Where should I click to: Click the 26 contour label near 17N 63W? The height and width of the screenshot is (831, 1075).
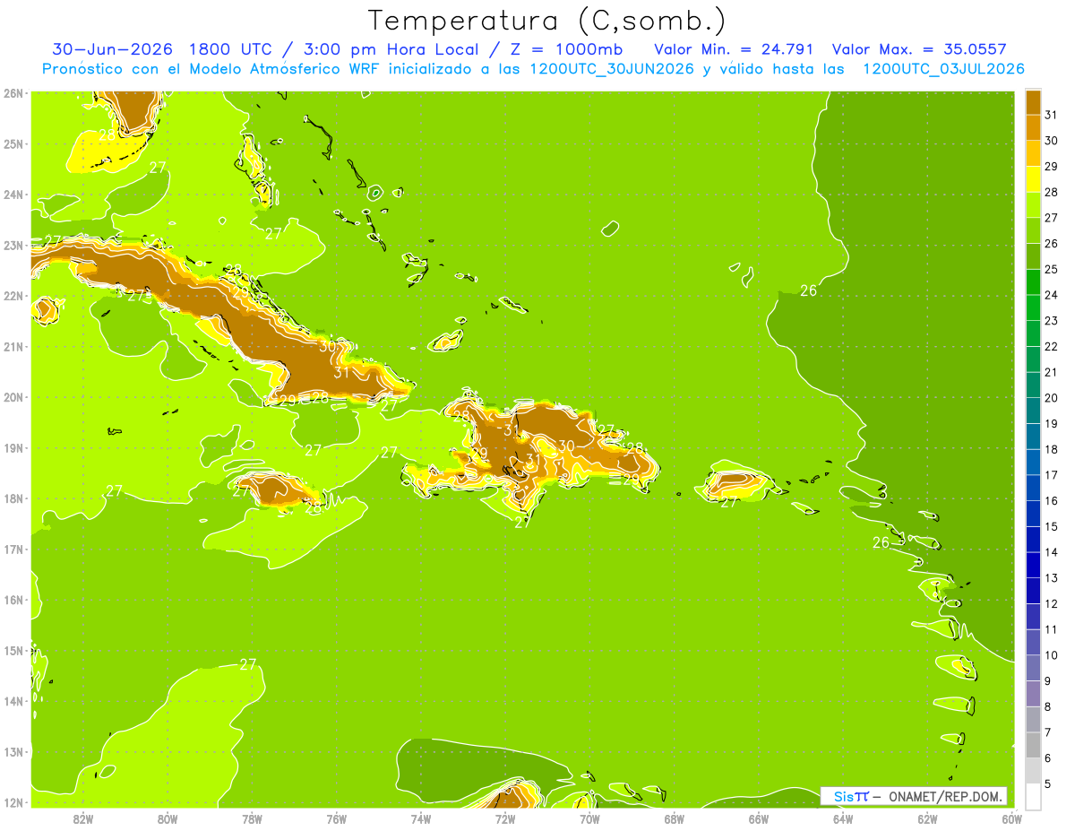pyautogui.click(x=881, y=542)
